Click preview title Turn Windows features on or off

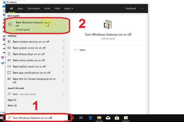coord(108,34)
